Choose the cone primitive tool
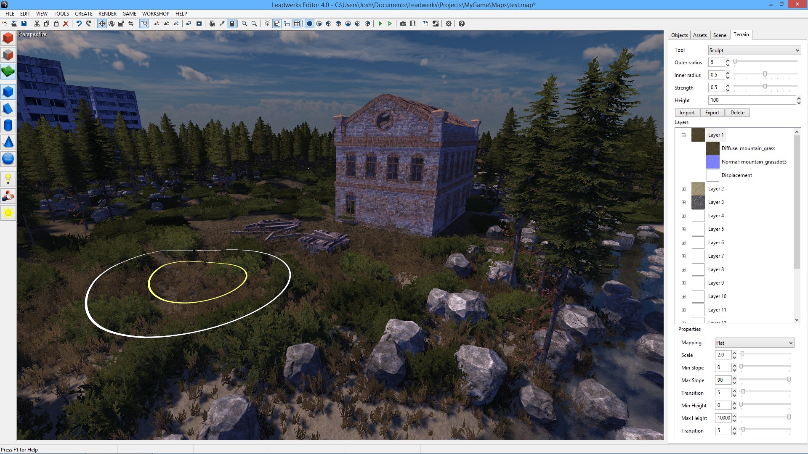The height and width of the screenshot is (454, 808). [8, 142]
